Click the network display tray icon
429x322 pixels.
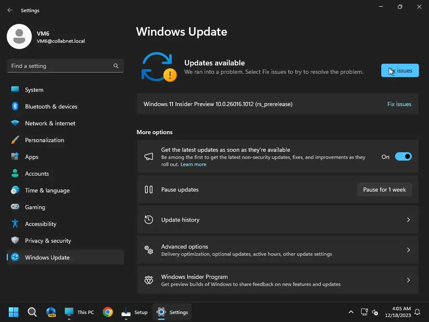[364, 312]
